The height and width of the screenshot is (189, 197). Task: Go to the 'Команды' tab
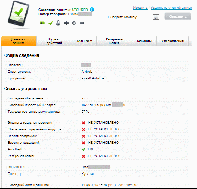(x=144, y=41)
